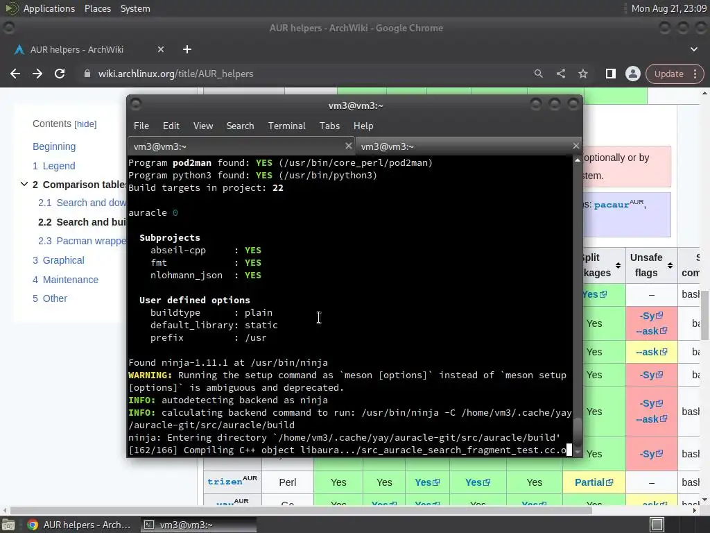Open the terminal File menu
Viewport: 710px width, 533px height.
pos(141,126)
